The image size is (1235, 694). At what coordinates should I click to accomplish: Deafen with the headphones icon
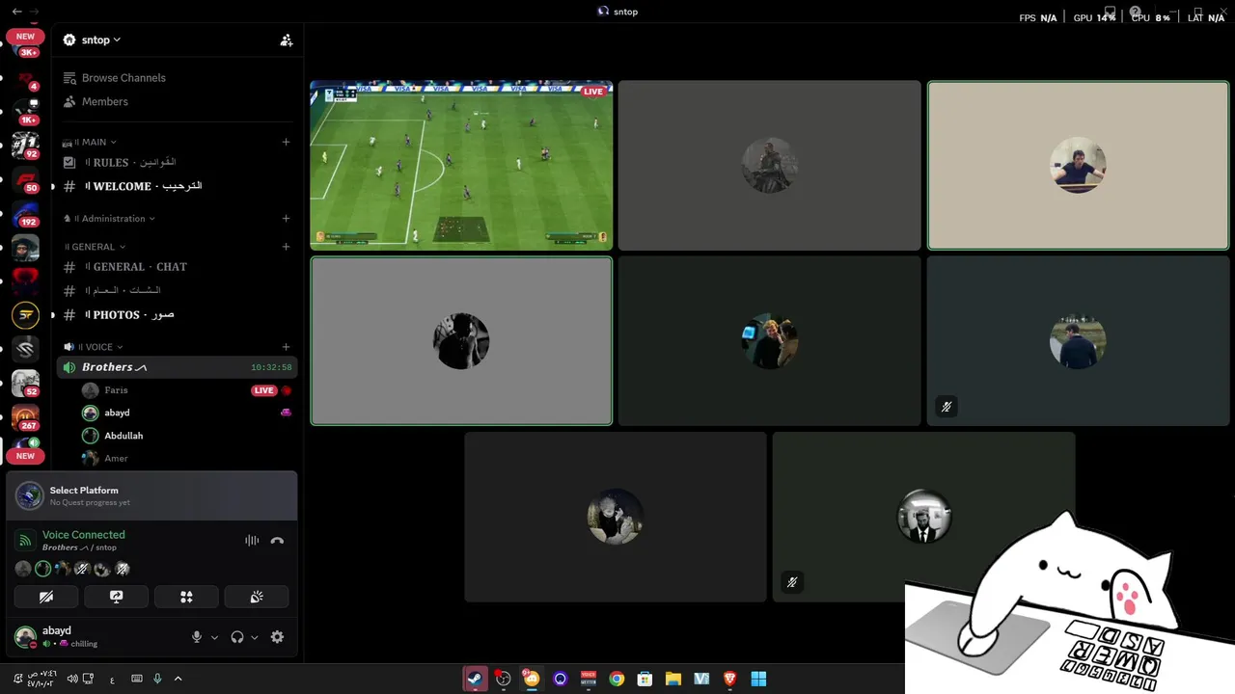tap(237, 637)
